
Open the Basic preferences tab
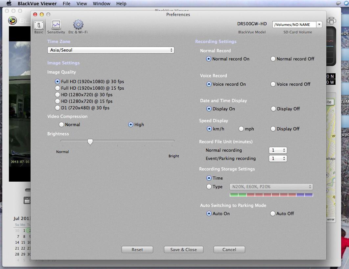point(39,27)
